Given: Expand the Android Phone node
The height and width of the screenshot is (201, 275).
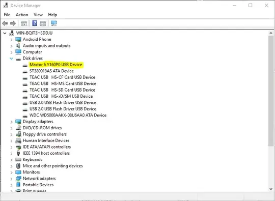Looking at the screenshot, I should [11, 40].
